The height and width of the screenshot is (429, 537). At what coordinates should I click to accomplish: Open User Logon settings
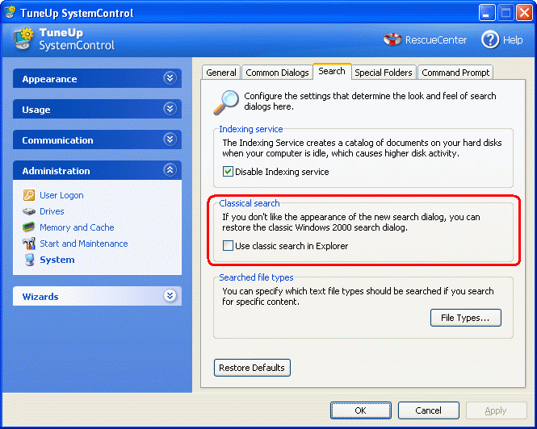[61, 195]
